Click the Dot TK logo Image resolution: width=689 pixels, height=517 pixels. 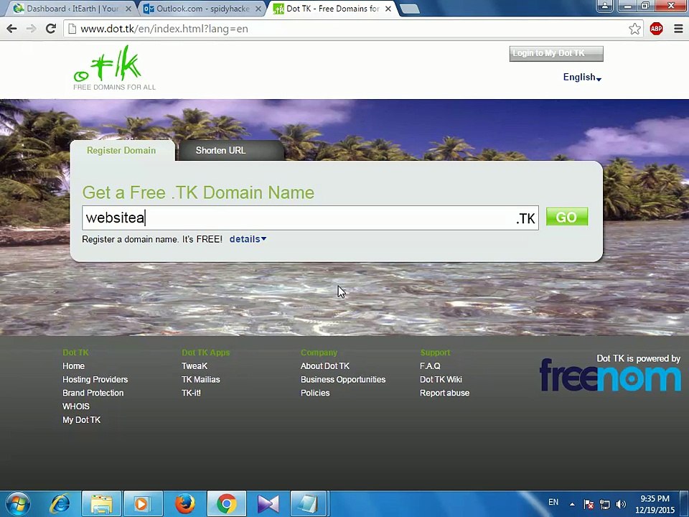(114, 68)
